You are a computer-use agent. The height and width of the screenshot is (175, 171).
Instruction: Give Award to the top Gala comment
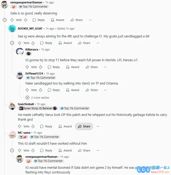point(58,20)
